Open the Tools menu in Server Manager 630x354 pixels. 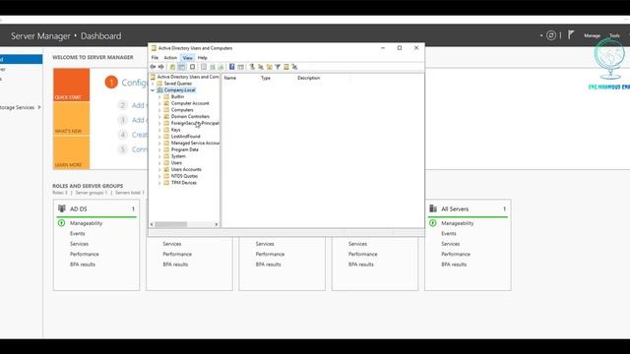pos(614,35)
